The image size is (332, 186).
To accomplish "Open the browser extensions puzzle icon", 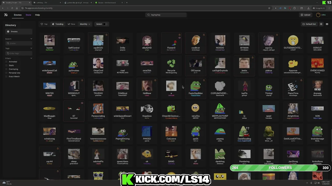I will pyautogui.click(x=294, y=8).
